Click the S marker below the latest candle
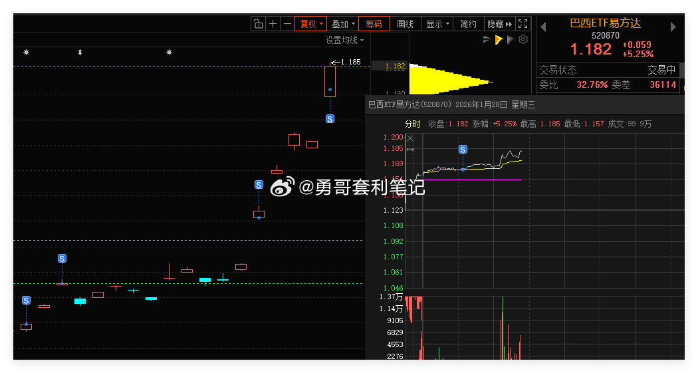Viewport: 698px width, 373px height. click(330, 119)
